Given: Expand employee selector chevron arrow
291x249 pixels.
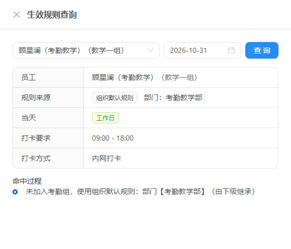Looking at the screenshot, I should point(151,50).
